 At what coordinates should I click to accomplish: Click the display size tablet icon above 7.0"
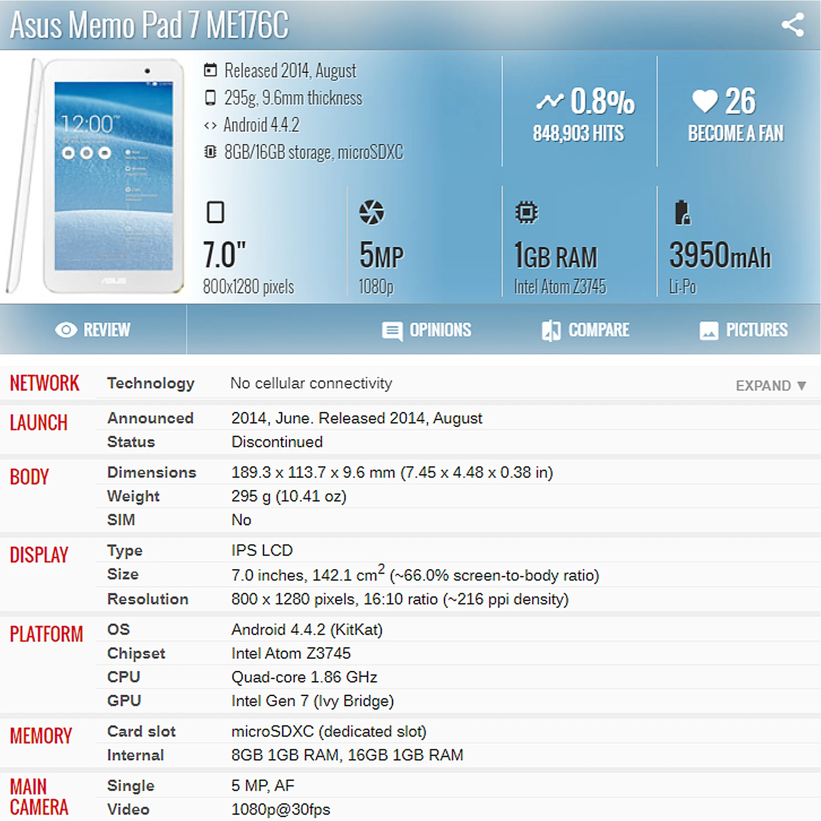pos(215,212)
